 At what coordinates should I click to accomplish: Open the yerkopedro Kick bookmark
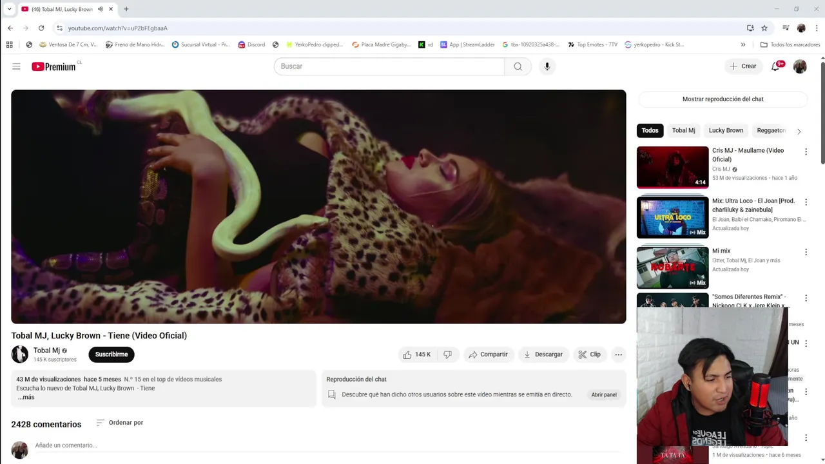point(654,44)
